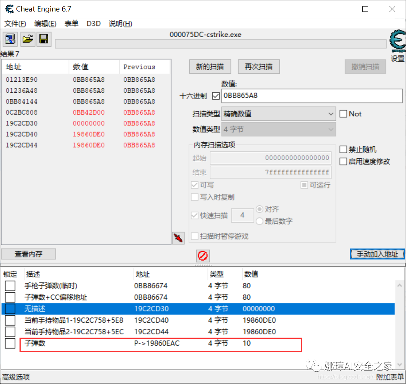Start a 新的扫描 new scan

(210, 67)
